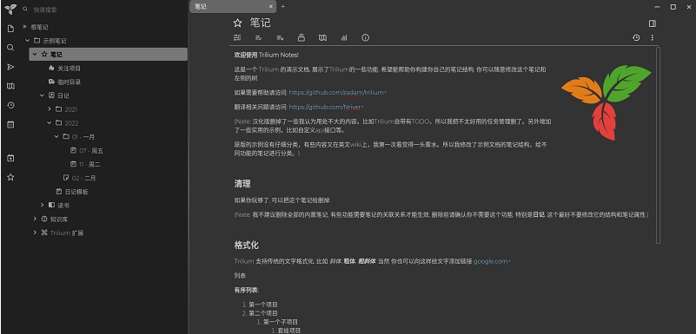Open the 临时目录 note
The width and height of the screenshot is (696, 334).
[x=69, y=82]
